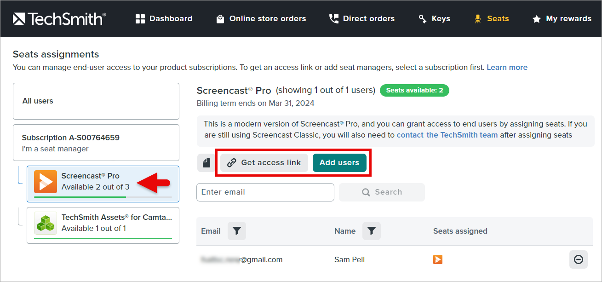
Task: Choose TechSmith Assets for Camtasia item
Action: coord(103,225)
